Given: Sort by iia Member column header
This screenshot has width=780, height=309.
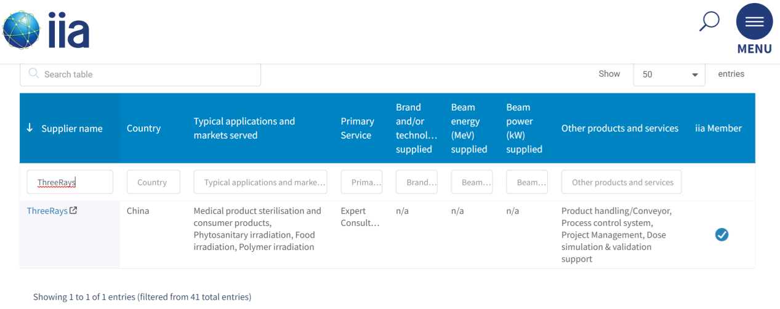Looking at the screenshot, I should [x=718, y=128].
